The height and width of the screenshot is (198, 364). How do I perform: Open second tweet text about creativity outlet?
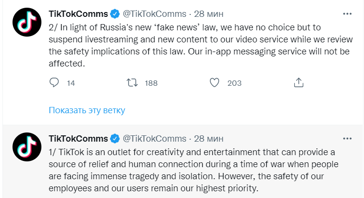193,170
